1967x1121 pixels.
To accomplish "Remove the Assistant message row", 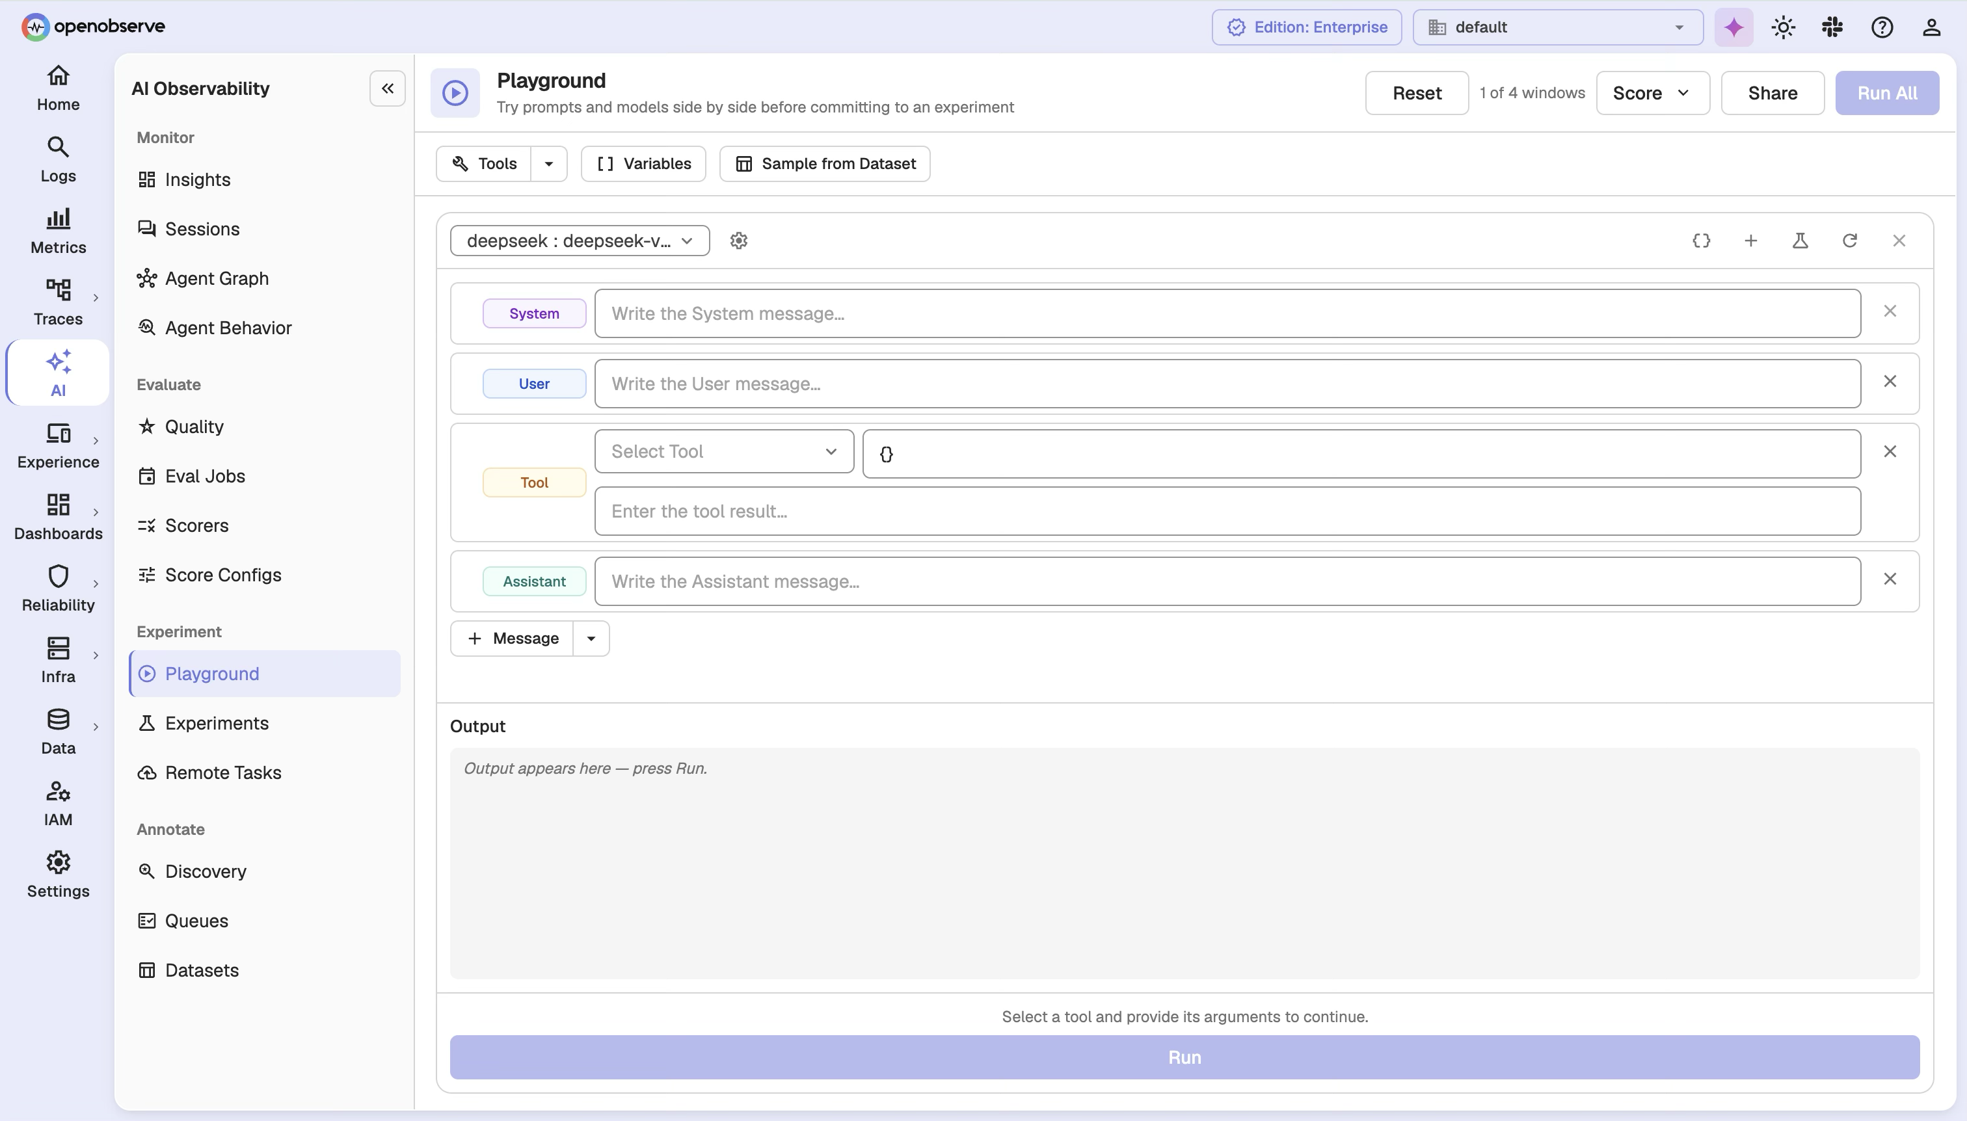I will [1890, 579].
